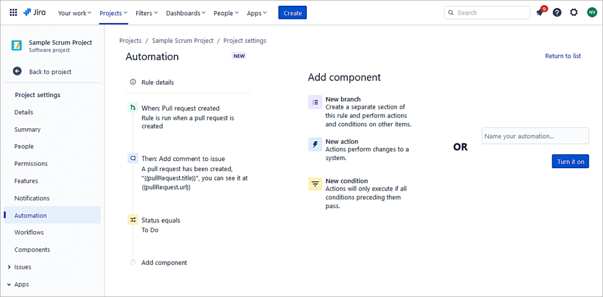The width and height of the screenshot is (603, 297).
Task: Open the pull request trigger icon
Action: [x=133, y=108]
